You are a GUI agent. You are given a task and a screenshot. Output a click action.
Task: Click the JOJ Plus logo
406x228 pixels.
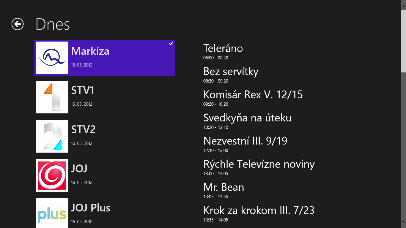[52, 213]
